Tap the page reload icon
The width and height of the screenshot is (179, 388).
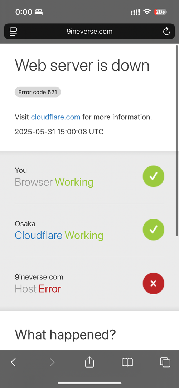(167, 32)
